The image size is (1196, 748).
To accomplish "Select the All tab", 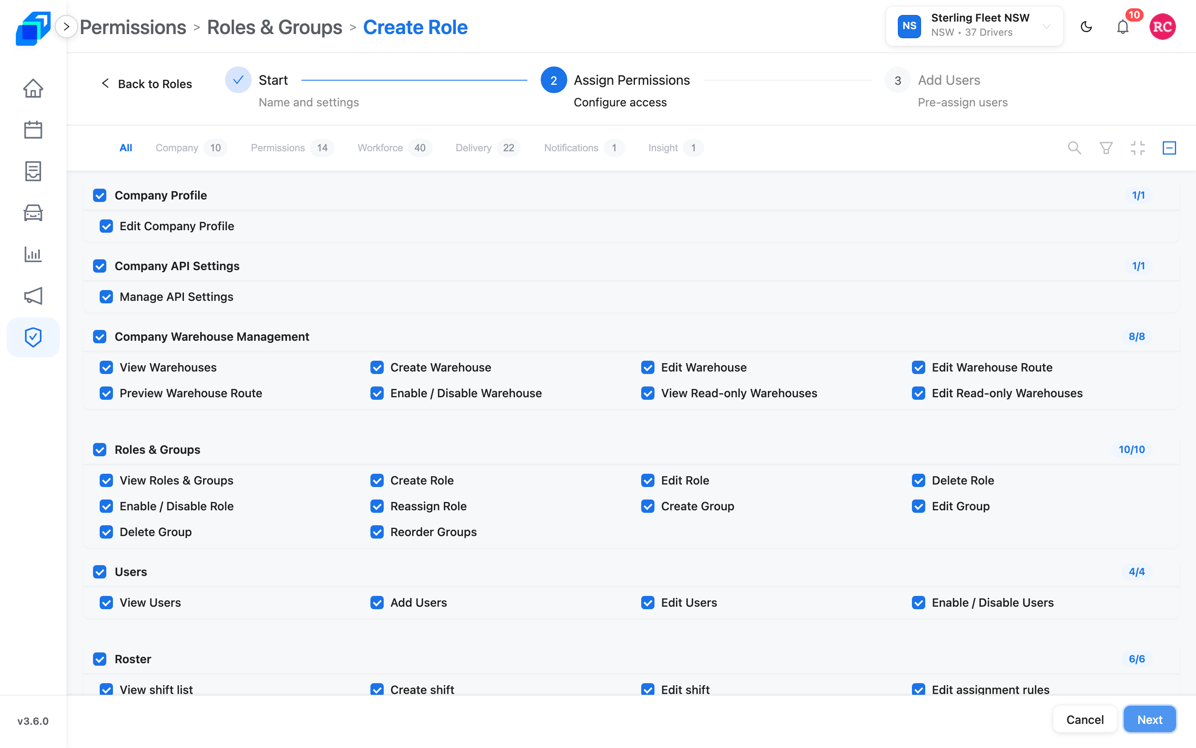I will (125, 148).
